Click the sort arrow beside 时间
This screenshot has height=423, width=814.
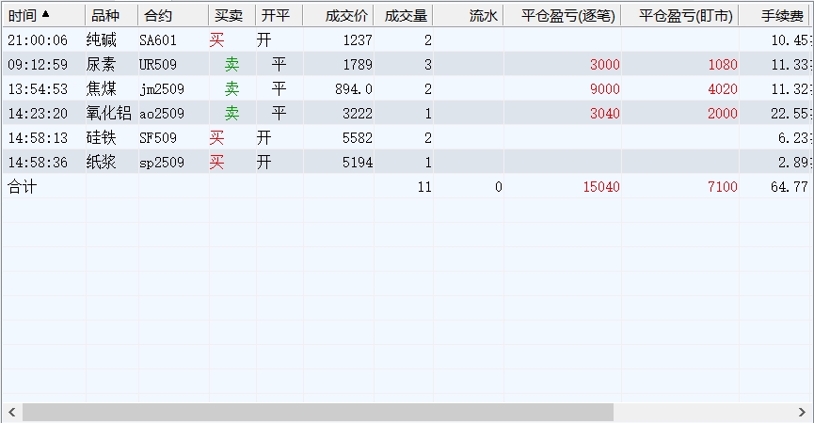[46, 14]
